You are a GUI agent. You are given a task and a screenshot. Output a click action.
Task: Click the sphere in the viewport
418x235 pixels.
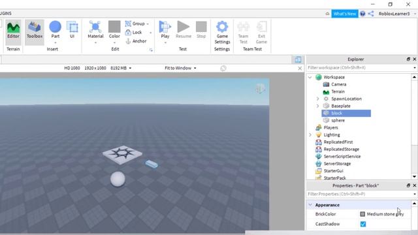118,179
